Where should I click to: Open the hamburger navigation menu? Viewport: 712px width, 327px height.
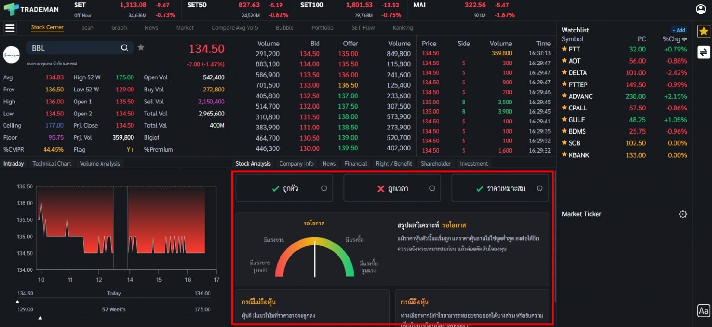click(10, 28)
